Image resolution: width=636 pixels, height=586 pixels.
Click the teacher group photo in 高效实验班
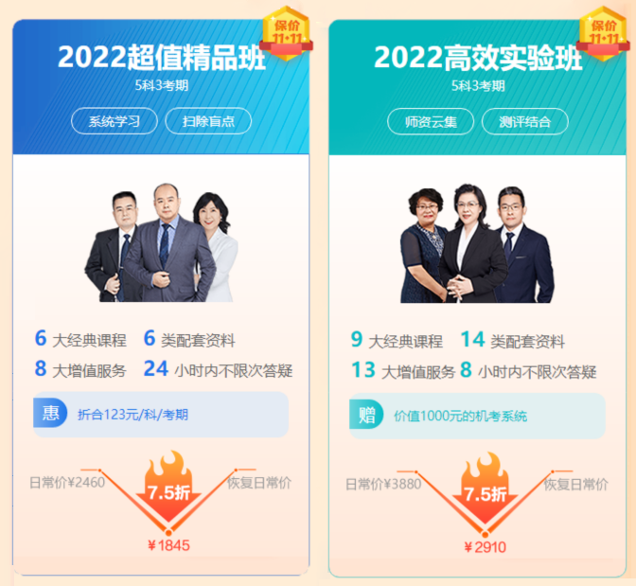[477, 243]
